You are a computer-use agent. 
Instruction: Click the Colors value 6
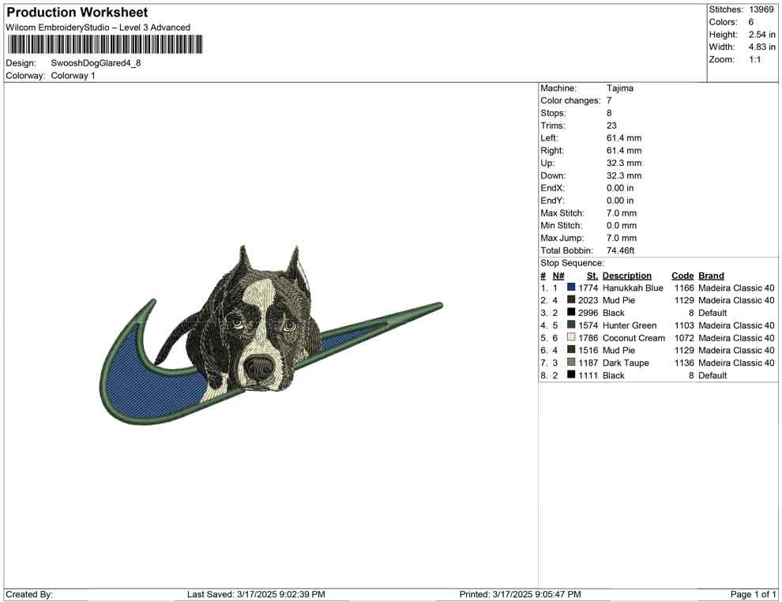[x=751, y=22]
